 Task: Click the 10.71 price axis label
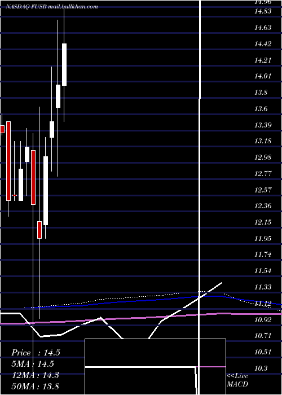pos(263,336)
